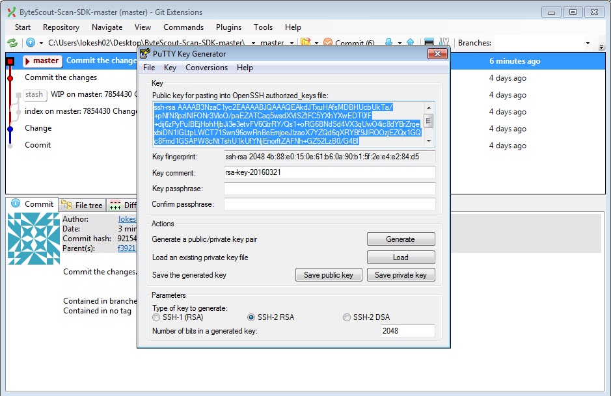Click the settings tools icon in toolbar
The width and height of the screenshot is (611, 396).
[x=444, y=42]
